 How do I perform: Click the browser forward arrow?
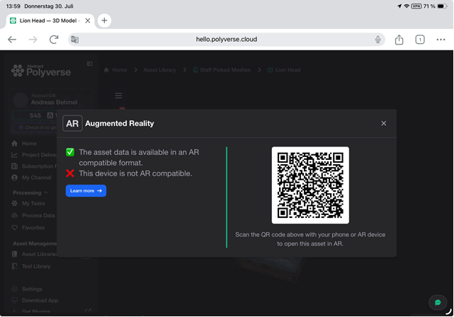[33, 40]
